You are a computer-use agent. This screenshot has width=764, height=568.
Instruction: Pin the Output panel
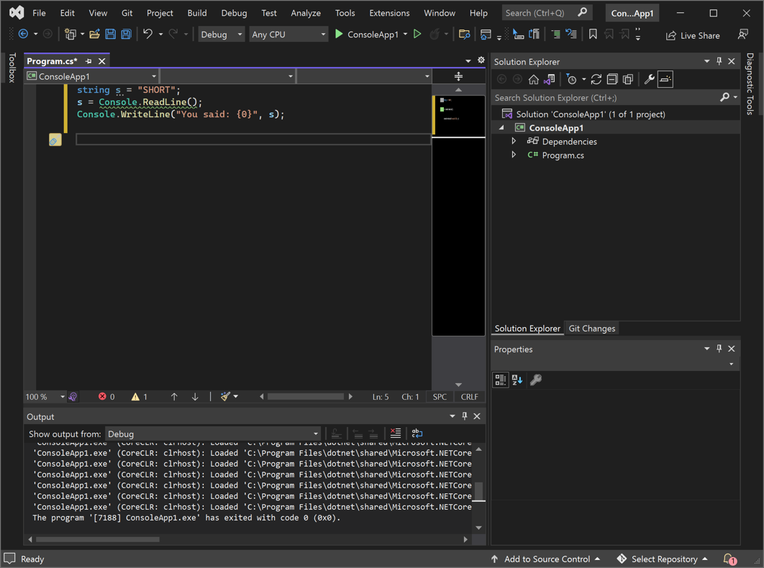point(464,416)
